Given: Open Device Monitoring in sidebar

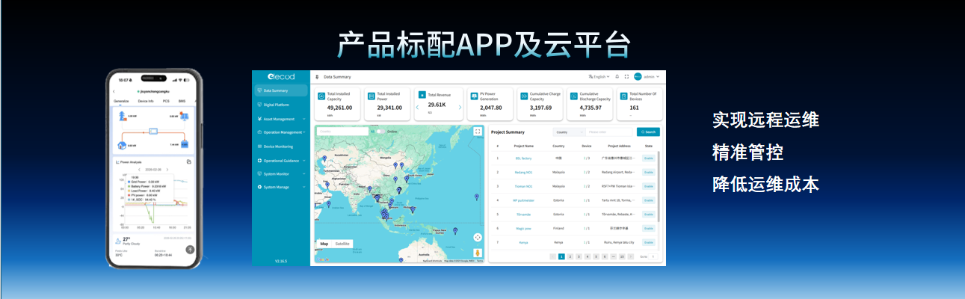Looking at the screenshot, I should [278, 147].
